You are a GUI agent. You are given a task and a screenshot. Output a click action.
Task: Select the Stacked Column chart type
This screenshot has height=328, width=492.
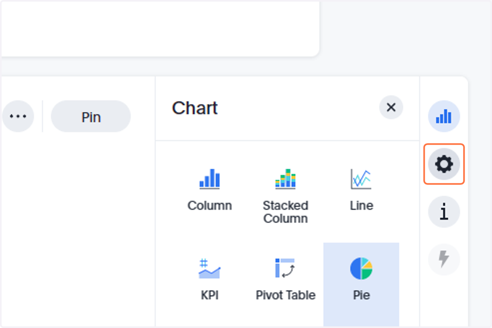[x=285, y=195]
